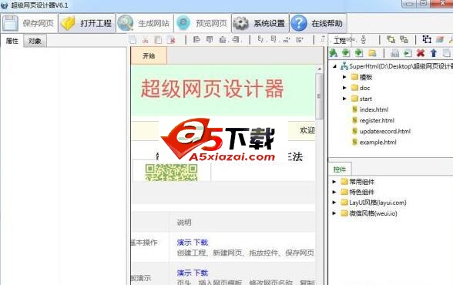
Task: Click the 生成网站 generate website button
Action: coord(145,23)
